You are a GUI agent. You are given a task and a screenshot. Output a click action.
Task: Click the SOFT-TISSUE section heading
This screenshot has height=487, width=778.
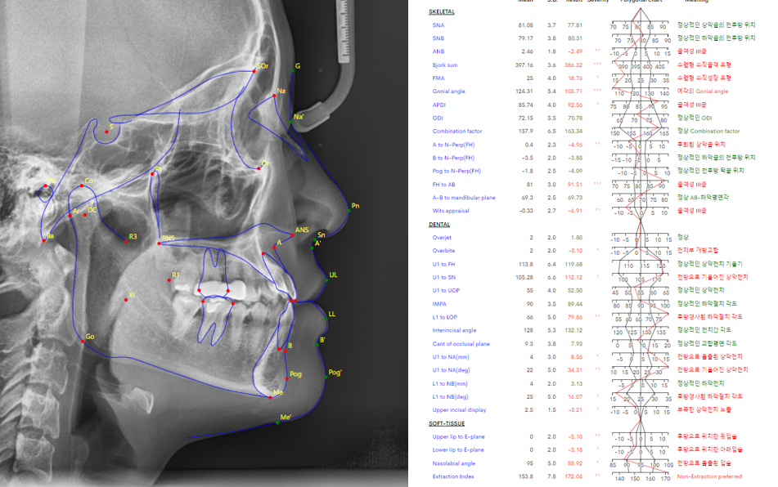point(447,423)
